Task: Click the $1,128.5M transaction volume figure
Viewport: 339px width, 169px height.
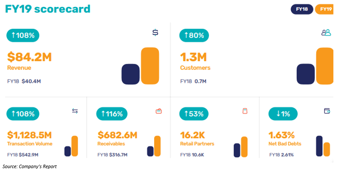Action: (29, 135)
